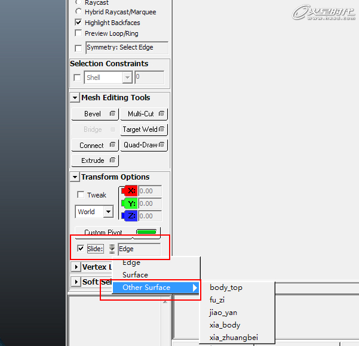The height and width of the screenshot is (346, 359).
Task: Select fu_zi from the submenu
Action: 237,300
